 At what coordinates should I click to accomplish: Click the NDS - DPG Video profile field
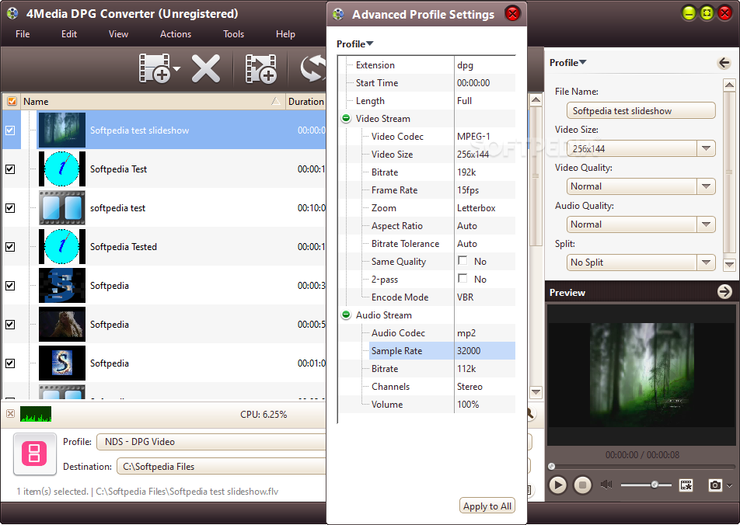point(211,441)
